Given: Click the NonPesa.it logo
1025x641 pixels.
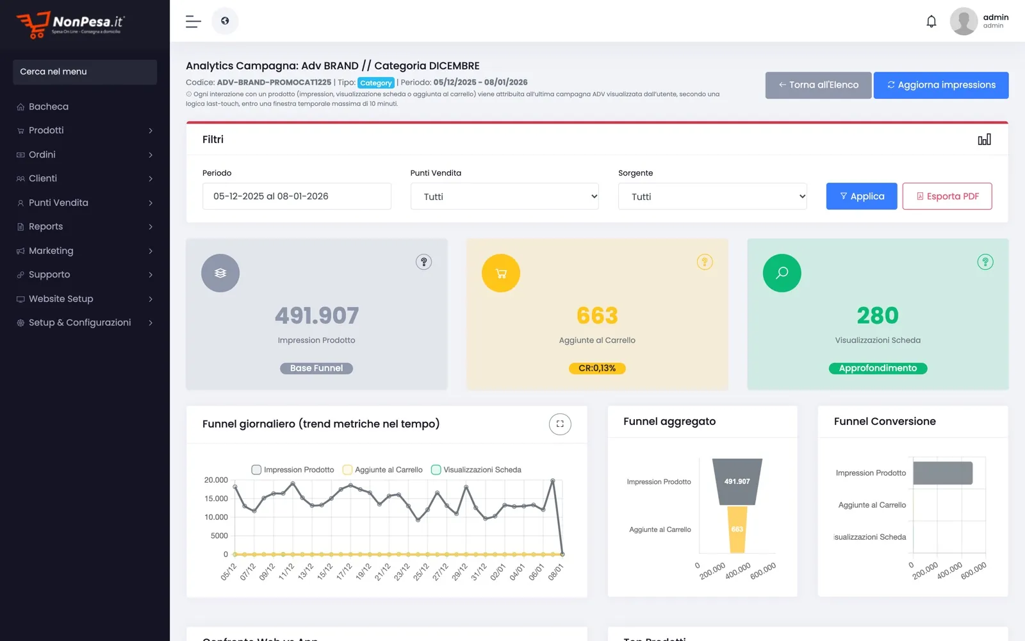Looking at the screenshot, I should click(x=70, y=24).
